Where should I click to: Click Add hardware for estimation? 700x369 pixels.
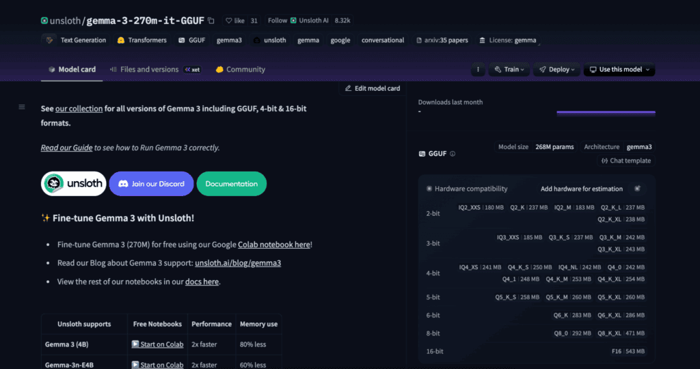581,189
